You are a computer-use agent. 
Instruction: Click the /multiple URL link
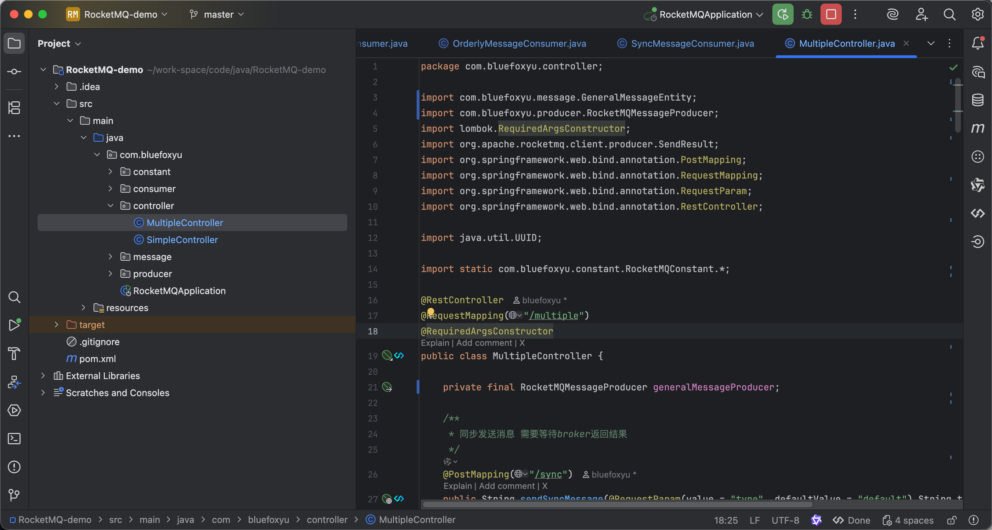click(x=554, y=315)
